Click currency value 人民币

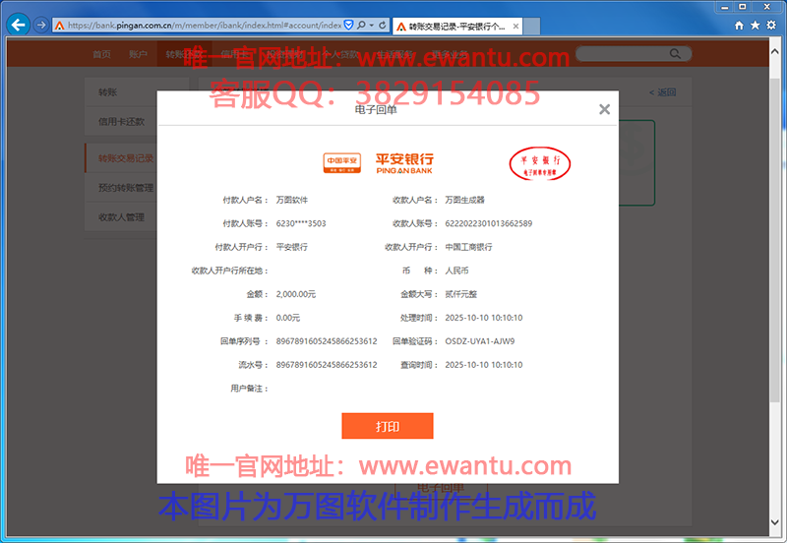point(456,271)
